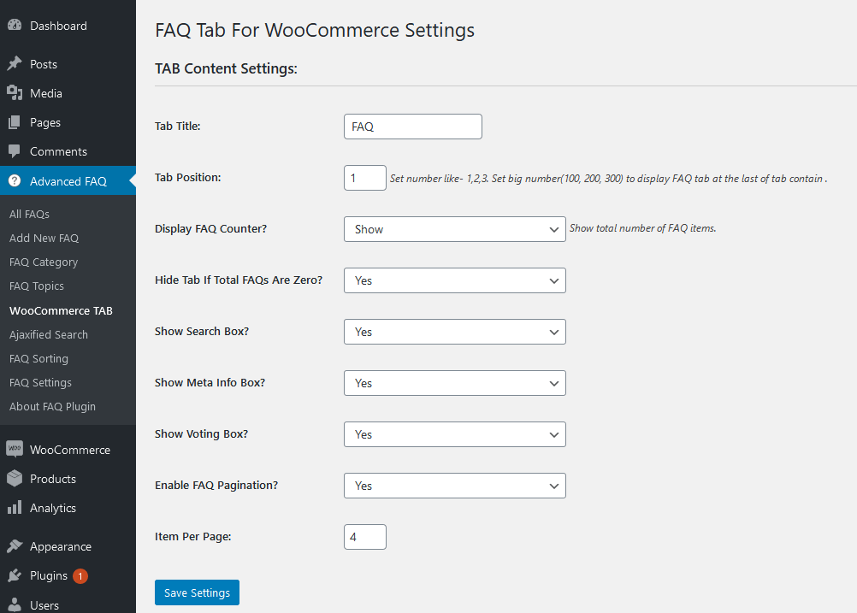Image resolution: width=857 pixels, height=613 pixels.
Task: Open the Display FAQ Counter dropdown
Action: (455, 229)
